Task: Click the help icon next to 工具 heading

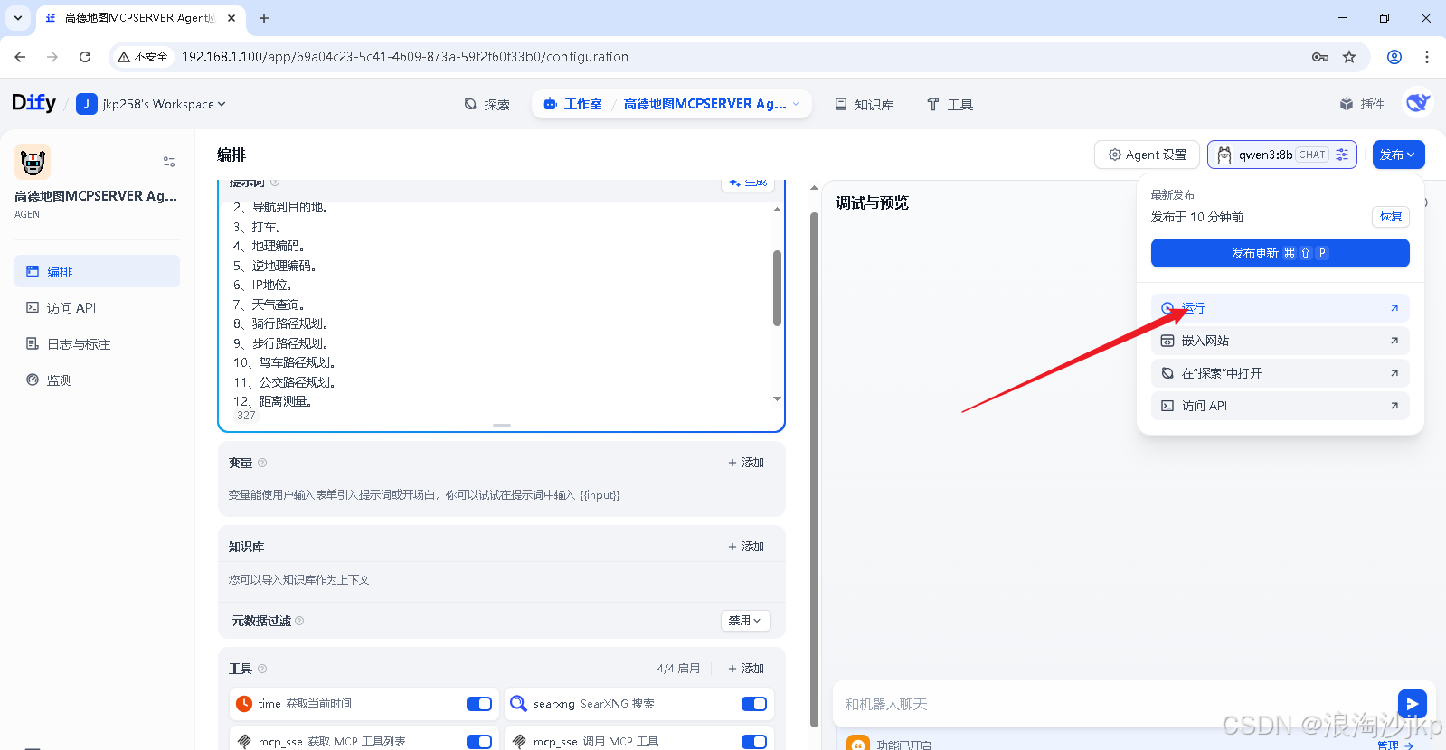Action: click(x=262, y=669)
